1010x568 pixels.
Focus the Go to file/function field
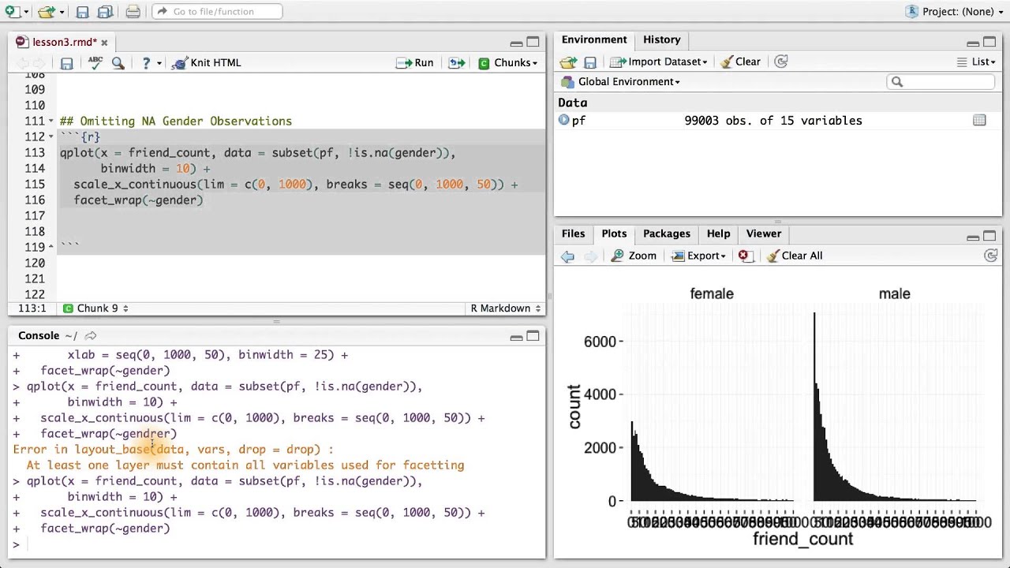click(217, 11)
